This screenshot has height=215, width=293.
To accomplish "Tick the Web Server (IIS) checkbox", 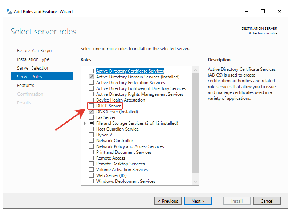I will 91,175.
